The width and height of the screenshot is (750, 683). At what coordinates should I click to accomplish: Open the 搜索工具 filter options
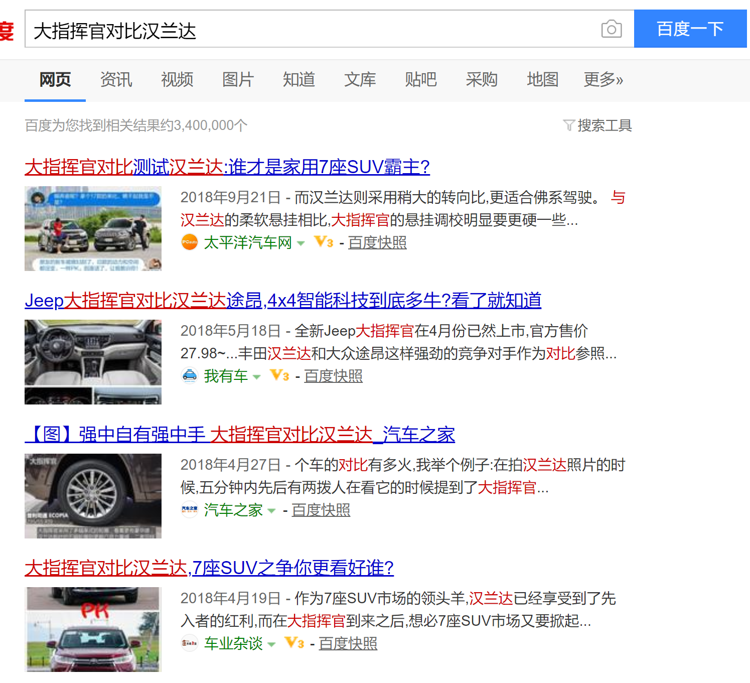point(597,125)
